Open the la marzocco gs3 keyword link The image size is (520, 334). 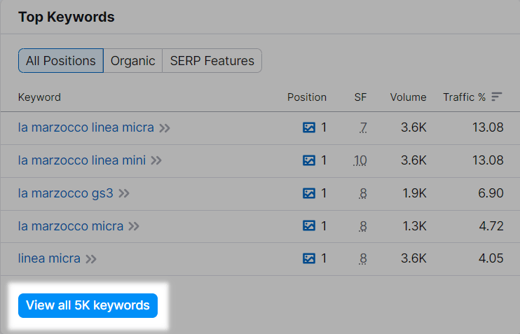pos(65,193)
